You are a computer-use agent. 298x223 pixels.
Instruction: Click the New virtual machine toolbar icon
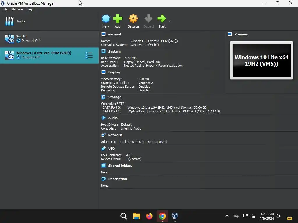(106, 19)
